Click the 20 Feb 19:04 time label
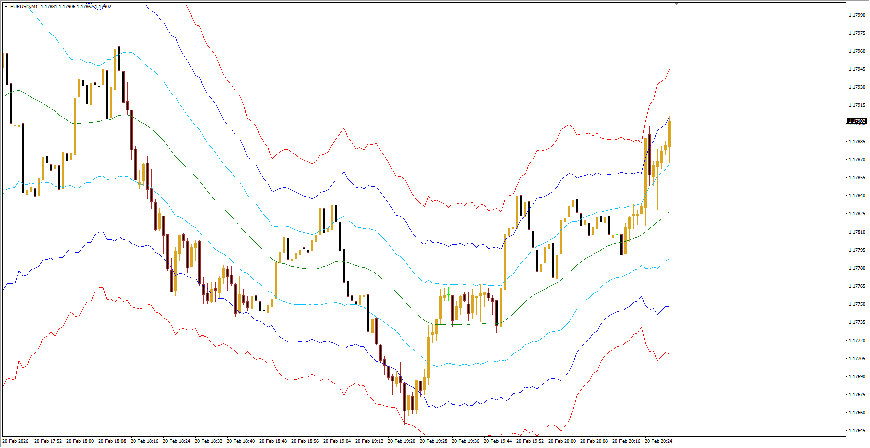The height and width of the screenshot is (448, 870). pos(337,441)
